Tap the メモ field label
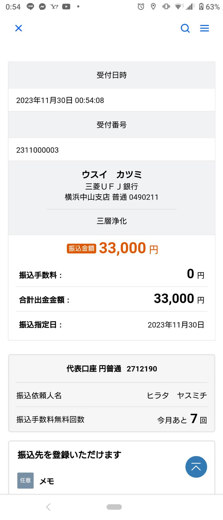The width and height of the screenshot is (223, 520). coord(47,481)
